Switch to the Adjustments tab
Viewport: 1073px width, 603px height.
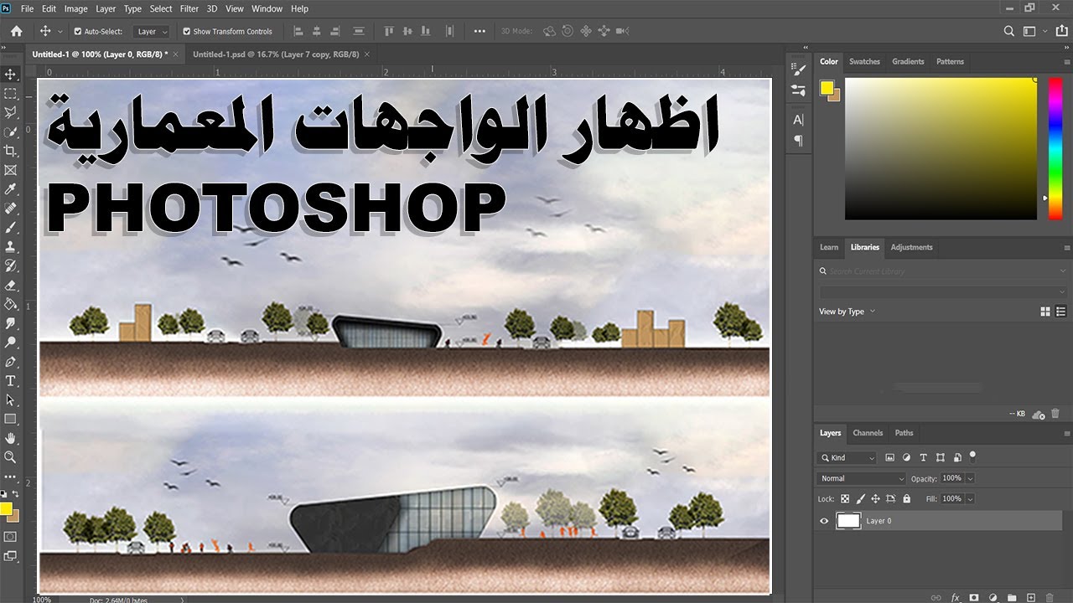(911, 247)
